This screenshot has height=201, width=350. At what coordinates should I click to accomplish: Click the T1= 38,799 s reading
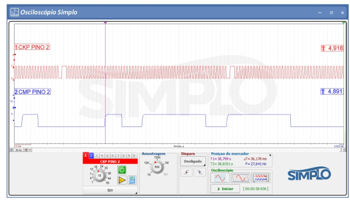(x=221, y=159)
